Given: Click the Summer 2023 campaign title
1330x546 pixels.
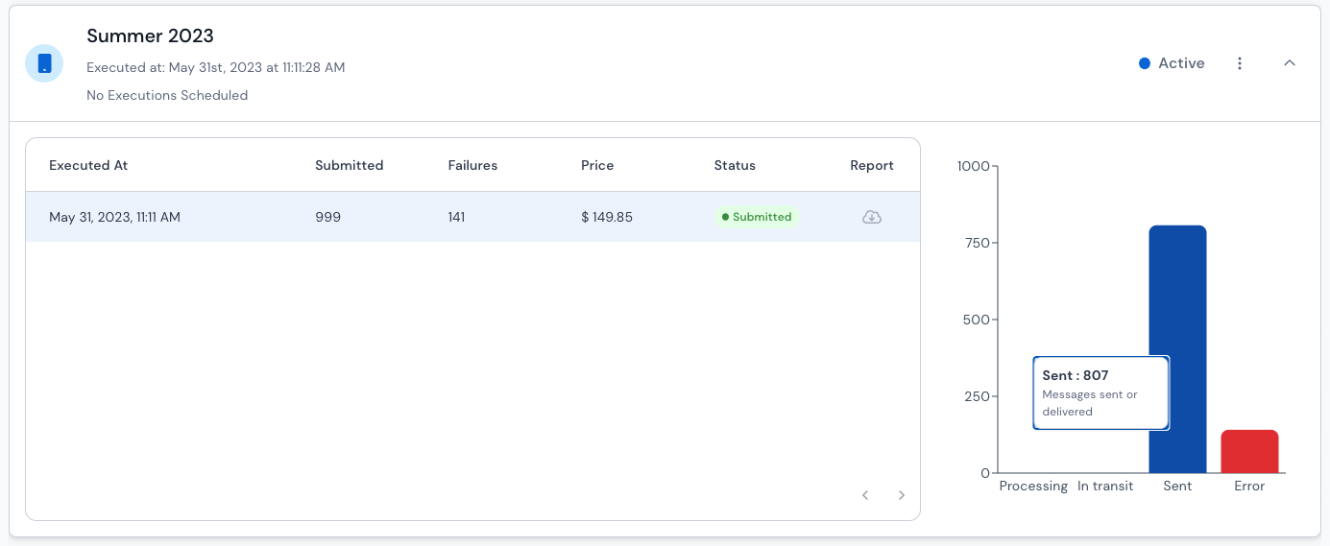Looking at the screenshot, I should [x=150, y=36].
